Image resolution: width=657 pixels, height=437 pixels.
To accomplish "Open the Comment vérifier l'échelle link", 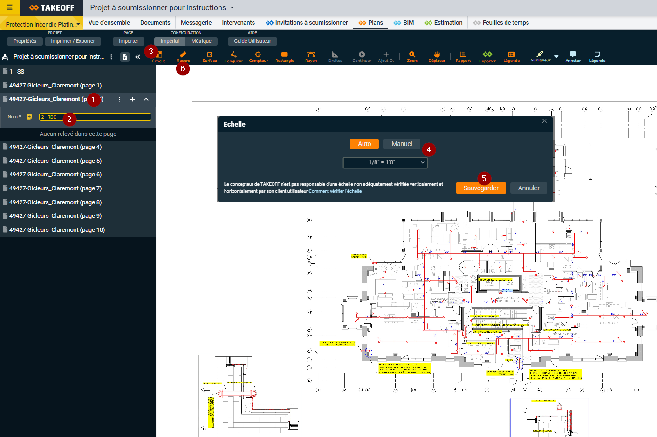I will (x=335, y=191).
